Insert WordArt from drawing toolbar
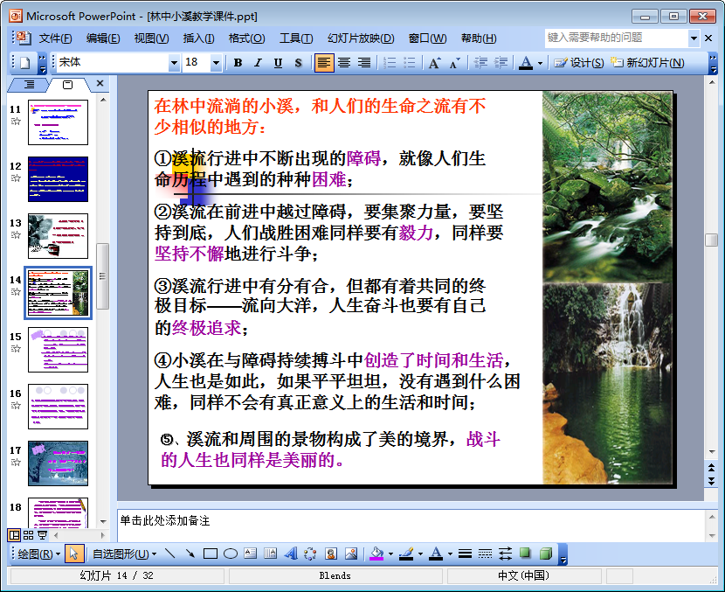Viewport: 725px width, 592px height. (290, 554)
